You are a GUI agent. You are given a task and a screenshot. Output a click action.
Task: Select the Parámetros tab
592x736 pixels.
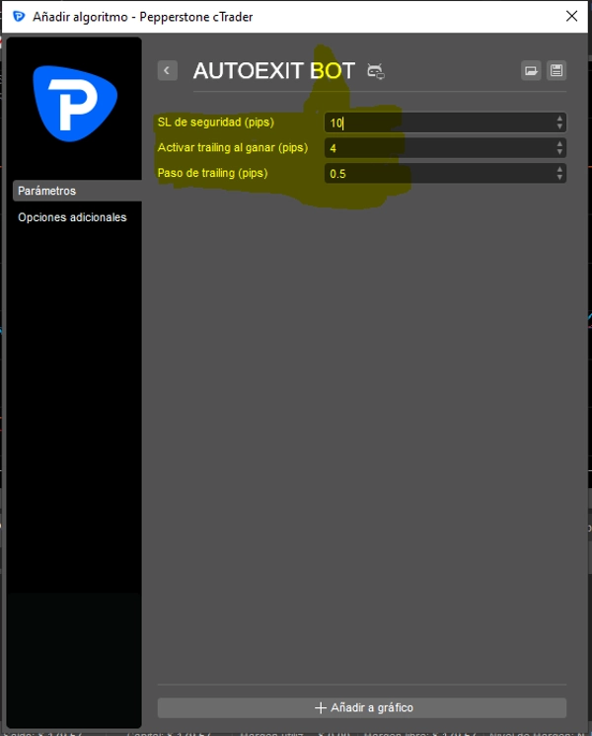(77, 191)
